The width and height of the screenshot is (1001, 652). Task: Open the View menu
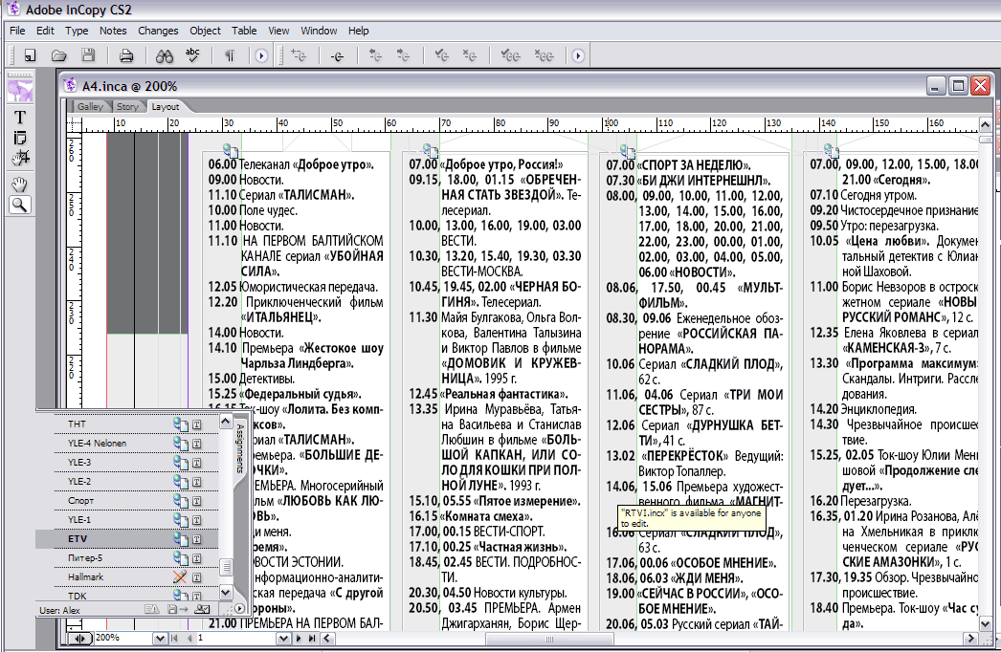(278, 31)
